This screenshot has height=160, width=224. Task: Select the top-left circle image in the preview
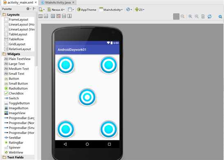coord(66,65)
